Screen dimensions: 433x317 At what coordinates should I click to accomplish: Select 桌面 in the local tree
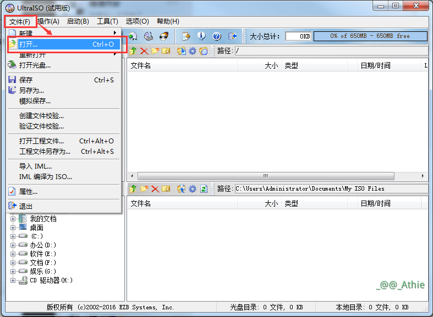(x=36, y=227)
